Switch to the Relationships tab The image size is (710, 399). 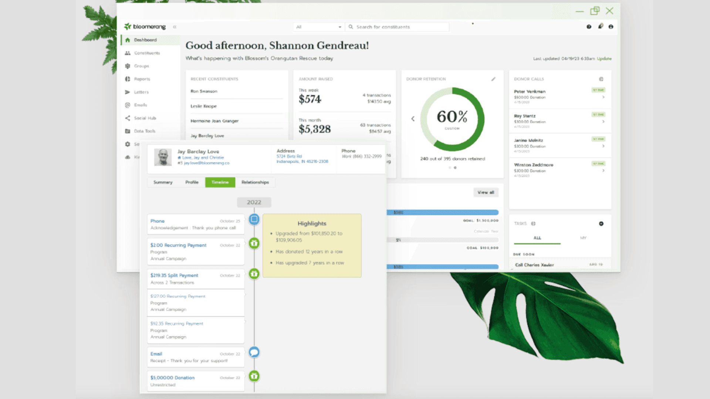pos(255,183)
